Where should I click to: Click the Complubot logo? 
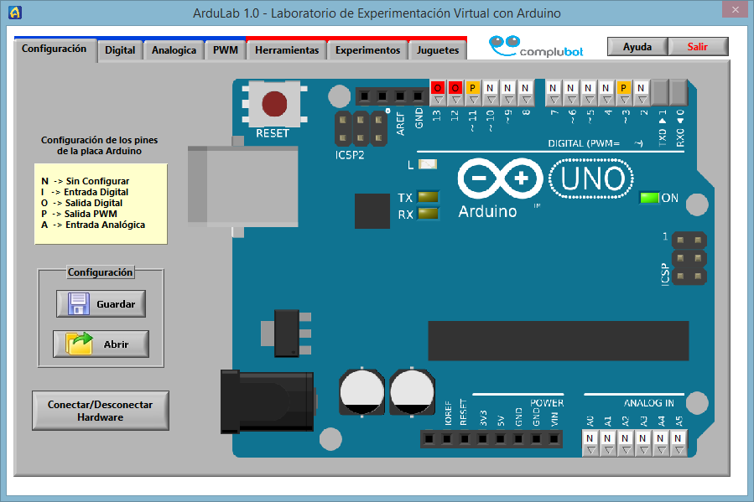(536, 47)
